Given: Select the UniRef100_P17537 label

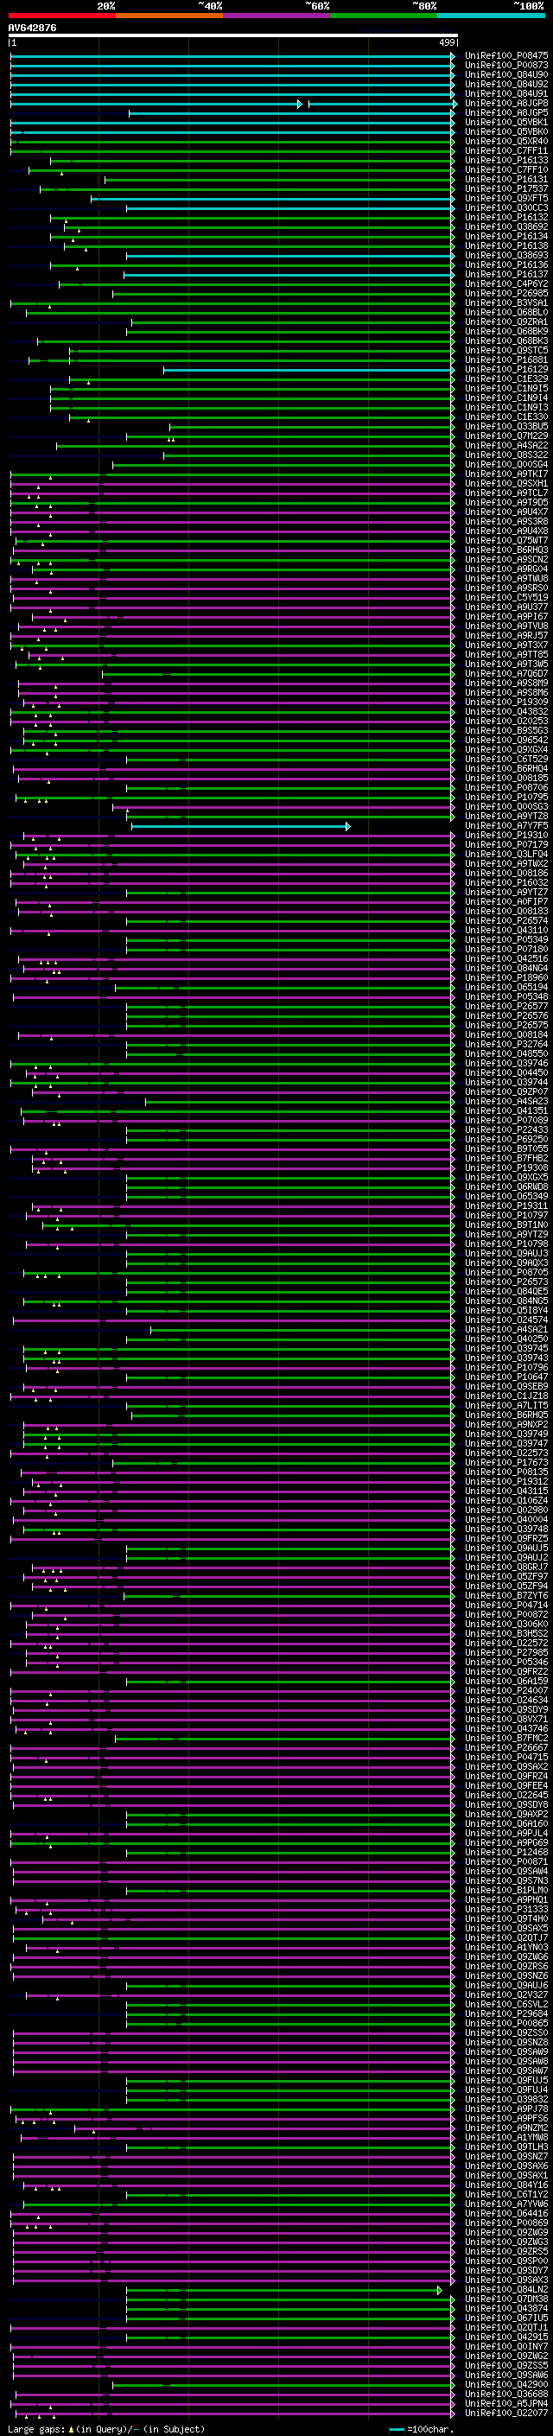Looking at the screenshot, I should [x=506, y=188].
